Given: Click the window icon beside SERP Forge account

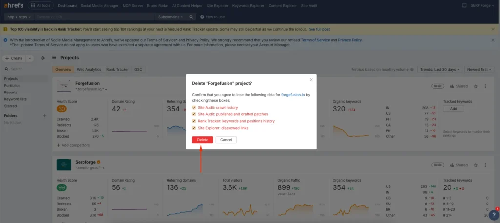Looking at the screenshot, I should [x=464, y=5].
